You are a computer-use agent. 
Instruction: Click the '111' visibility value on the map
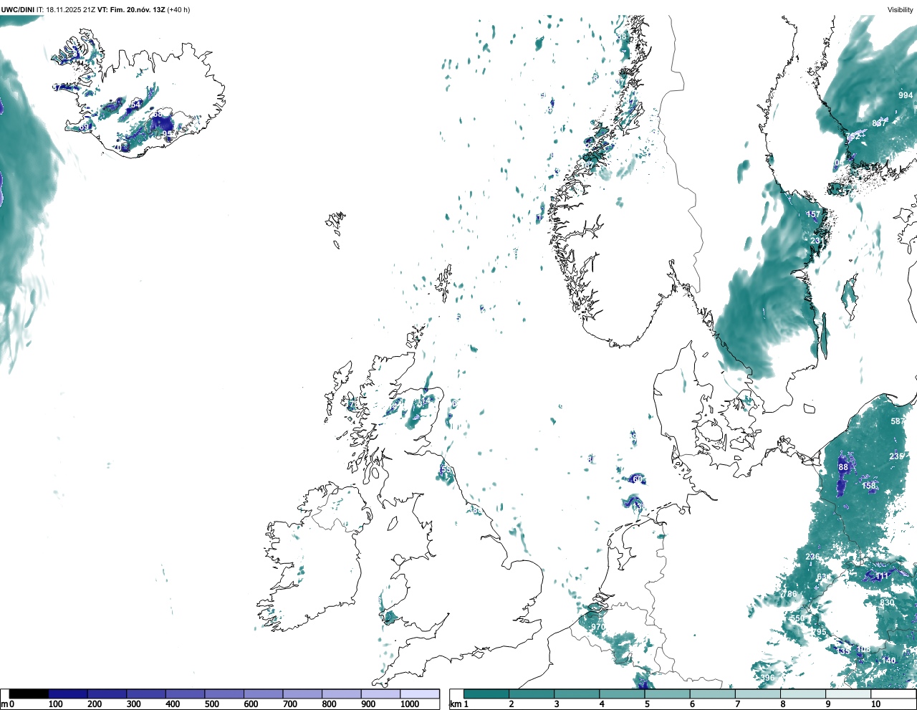(x=882, y=576)
